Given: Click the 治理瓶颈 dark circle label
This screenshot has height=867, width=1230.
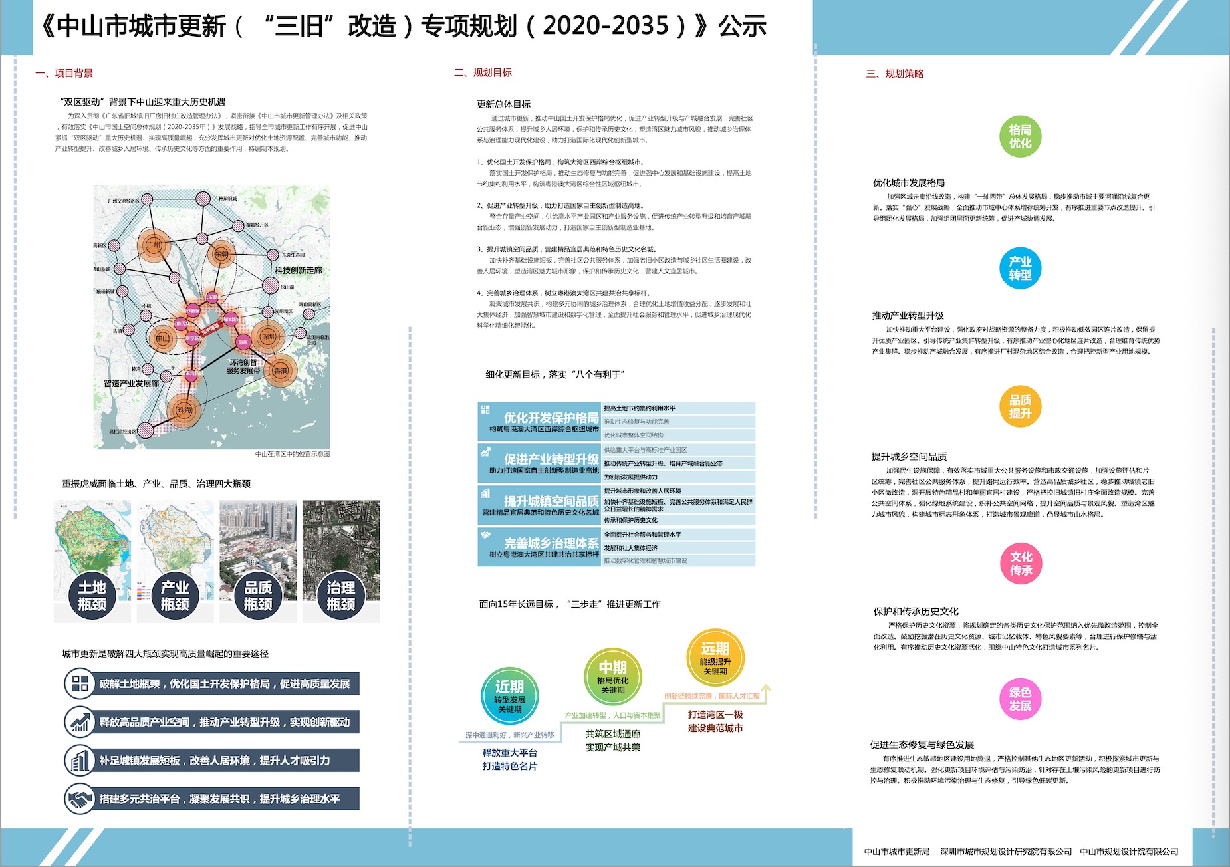Looking at the screenshot, I should [341, 596].
